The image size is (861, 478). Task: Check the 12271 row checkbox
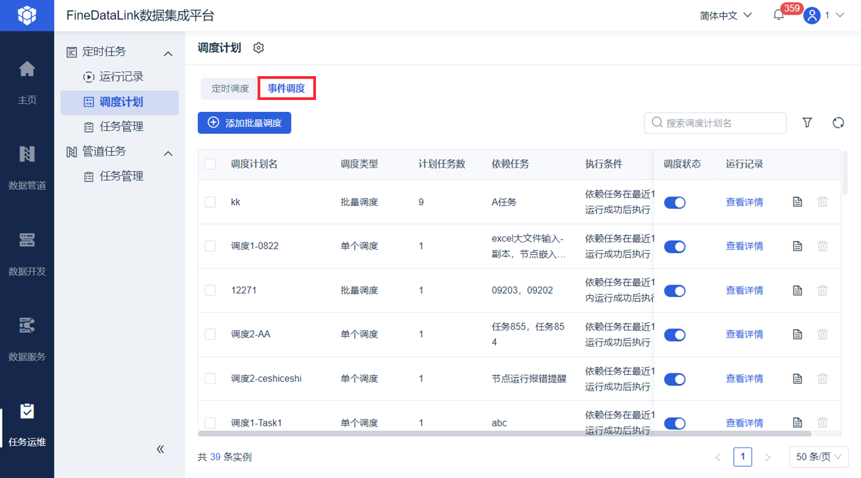coord(210,290)
